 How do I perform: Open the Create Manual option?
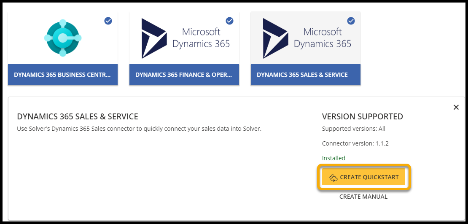click(363, 197)
